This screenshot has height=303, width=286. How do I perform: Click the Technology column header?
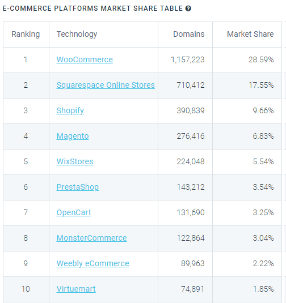tap(77, 34)
